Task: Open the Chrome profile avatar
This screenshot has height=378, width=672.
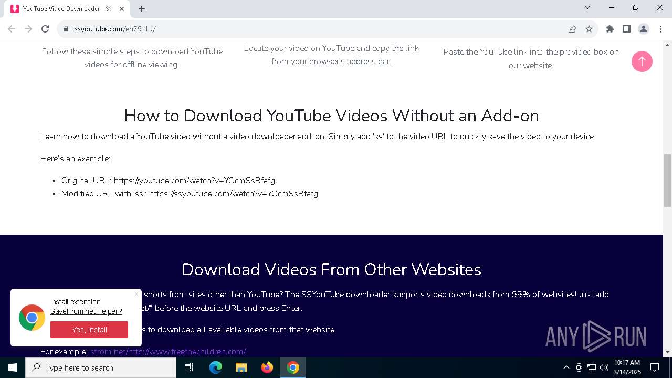Action: pos(644,29)
